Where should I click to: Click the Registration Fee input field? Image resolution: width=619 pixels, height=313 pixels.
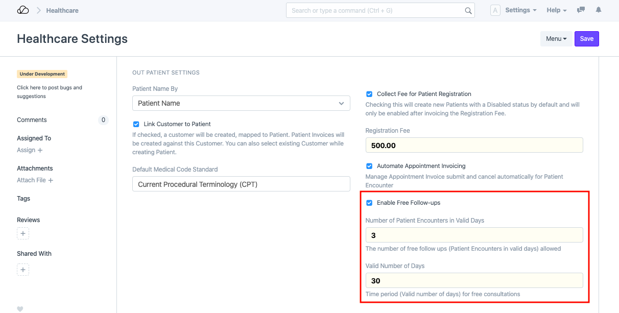(x=474, y=146)
